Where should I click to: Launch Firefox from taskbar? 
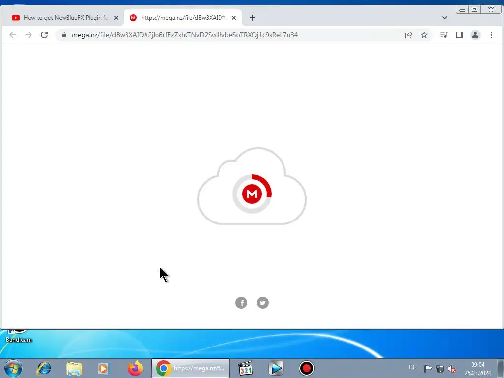135,368
